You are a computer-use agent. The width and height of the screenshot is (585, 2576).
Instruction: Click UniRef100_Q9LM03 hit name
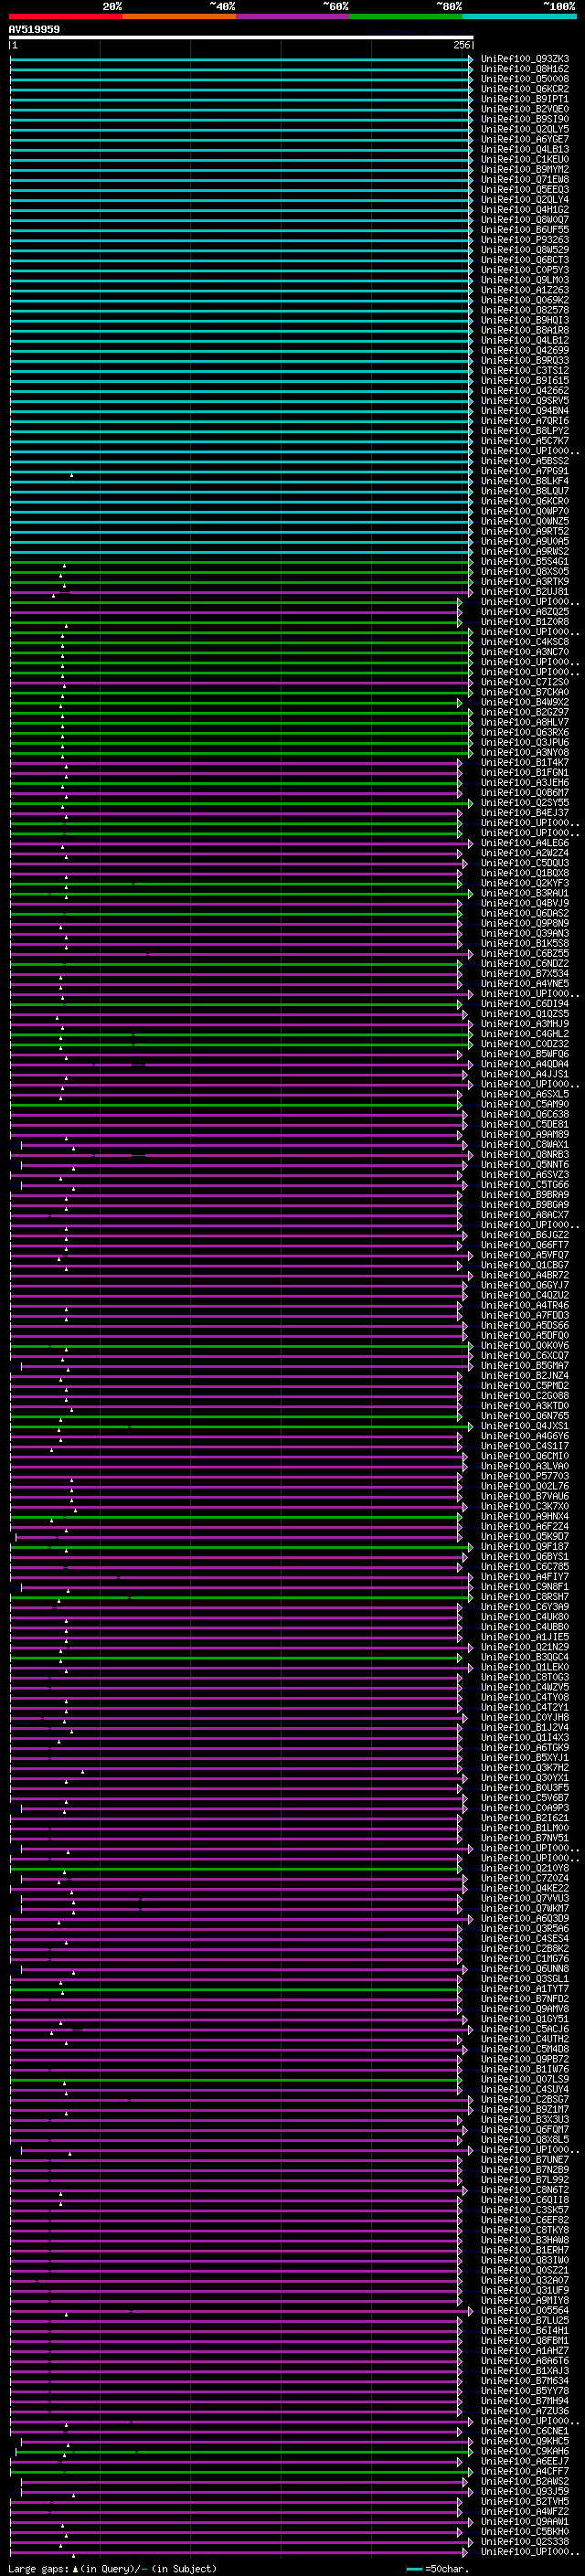(525, 280)
